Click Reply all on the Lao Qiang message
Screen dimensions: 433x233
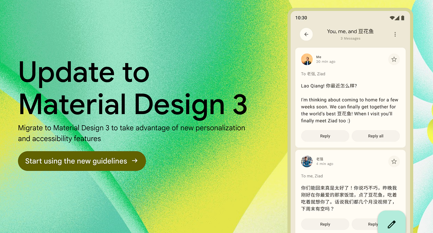375,136
